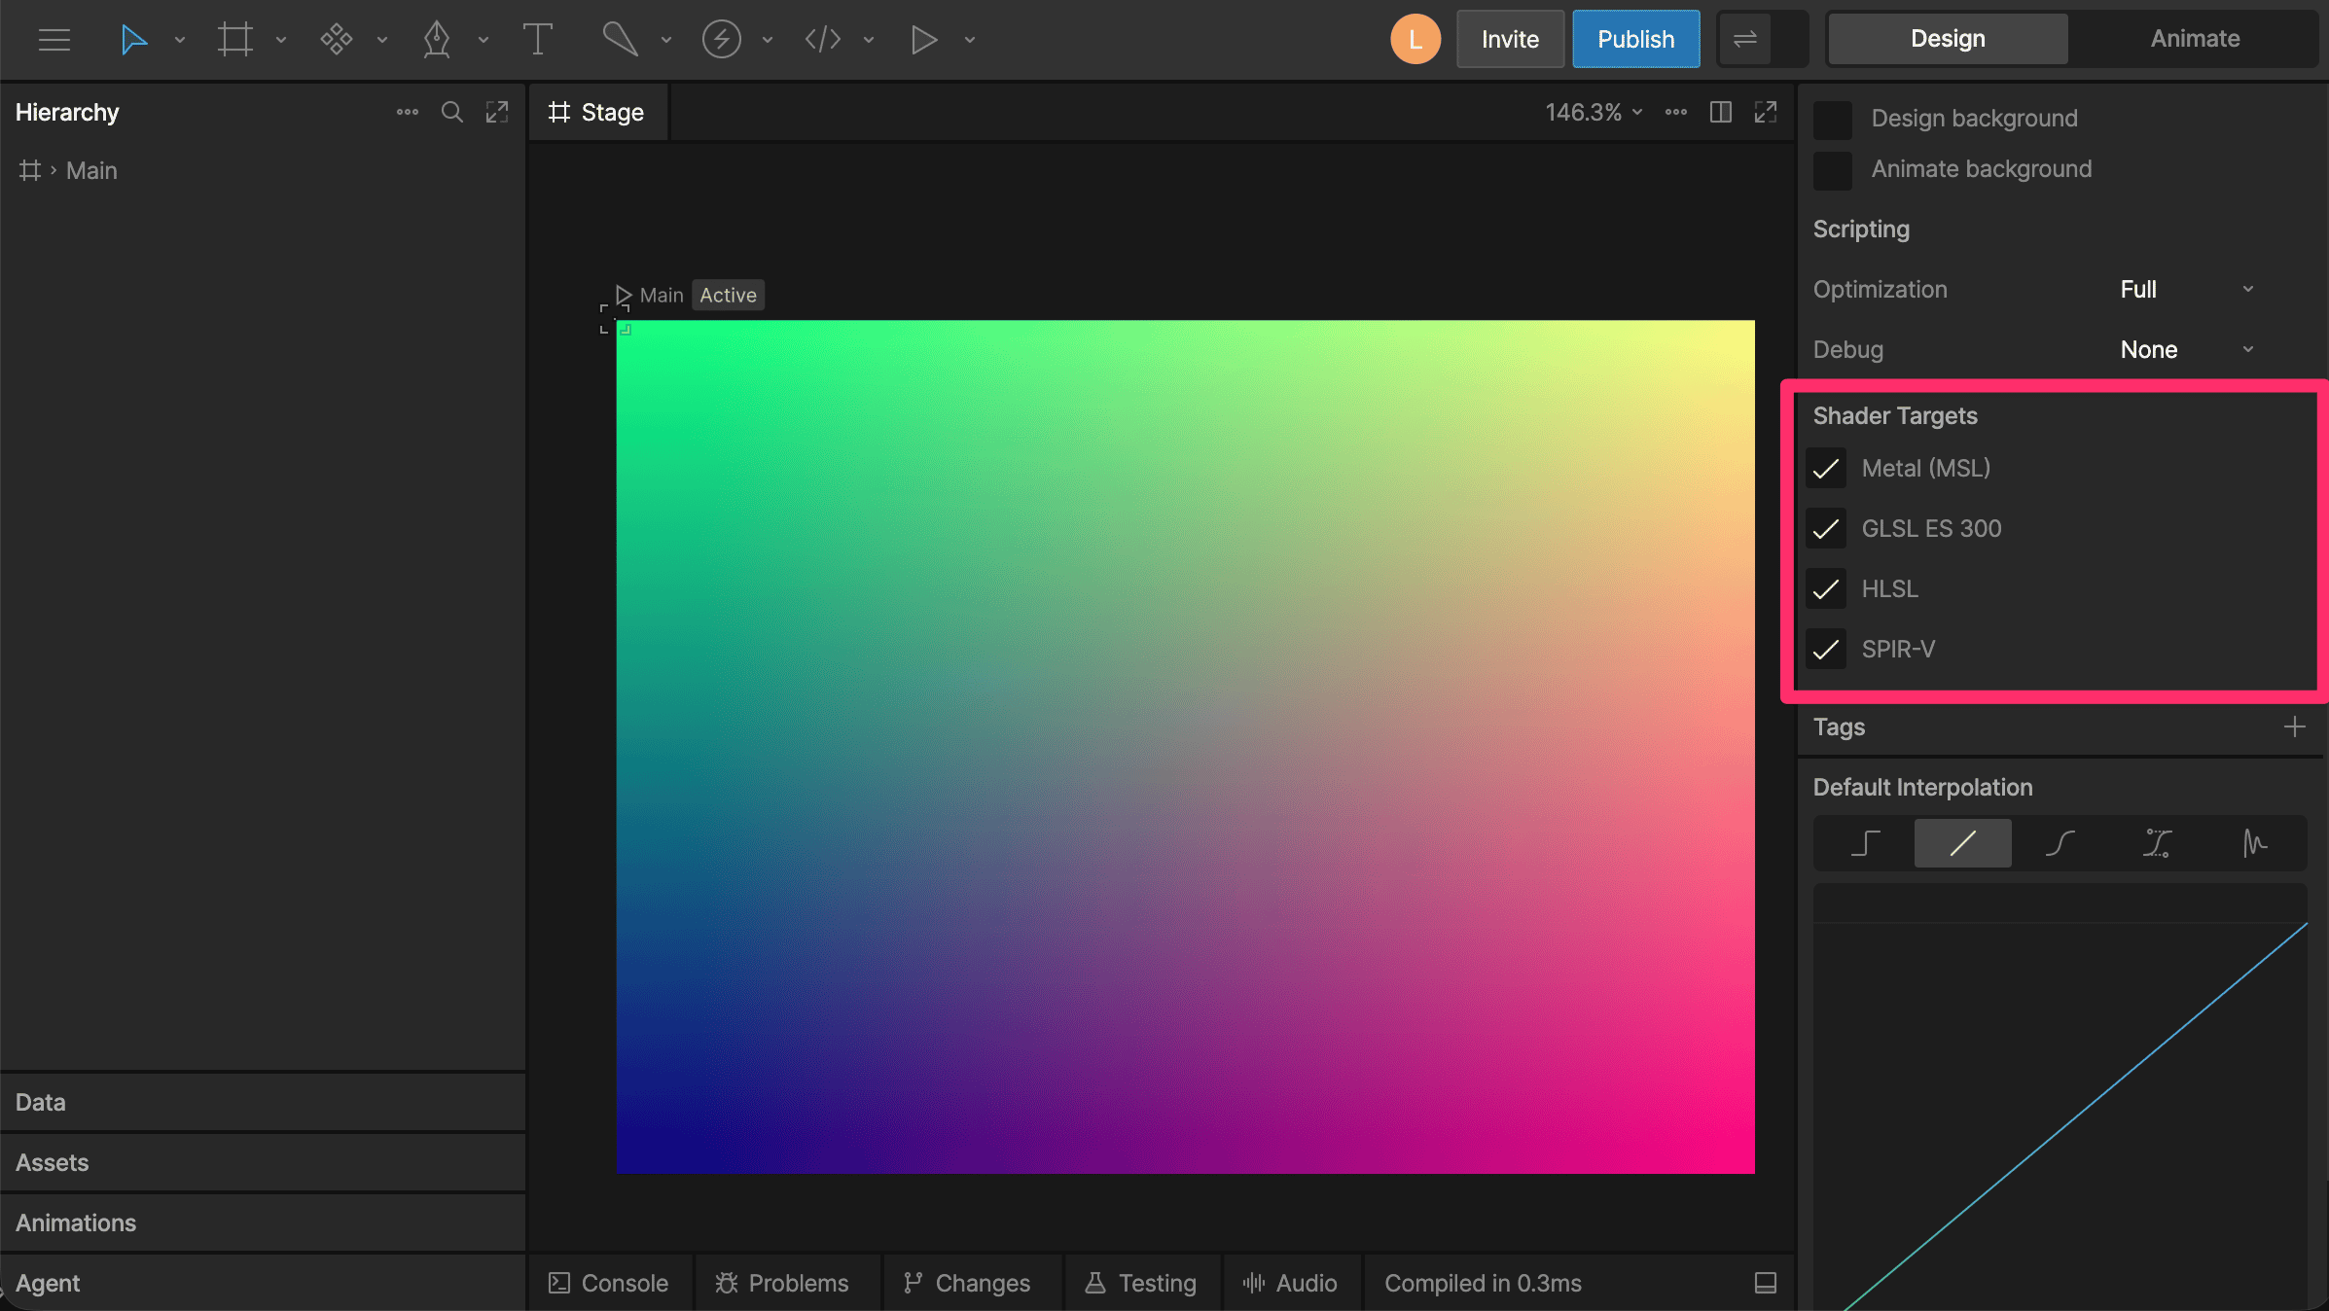Viewport: 2329px width, 1311px height.
Task: Select the code scripting tool
Action: pyautogui.click(x=822, y=40)
